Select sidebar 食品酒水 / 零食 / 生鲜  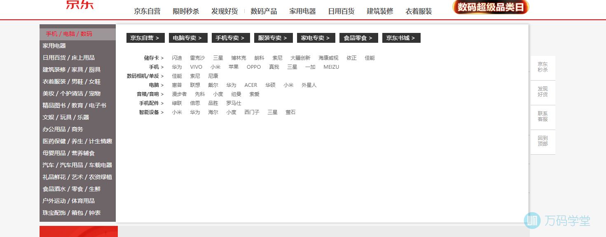pos(71,189)
